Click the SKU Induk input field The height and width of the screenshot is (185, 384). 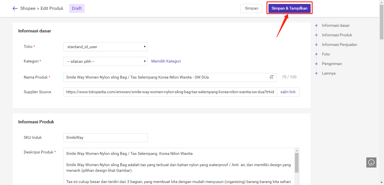click(105, 138)
